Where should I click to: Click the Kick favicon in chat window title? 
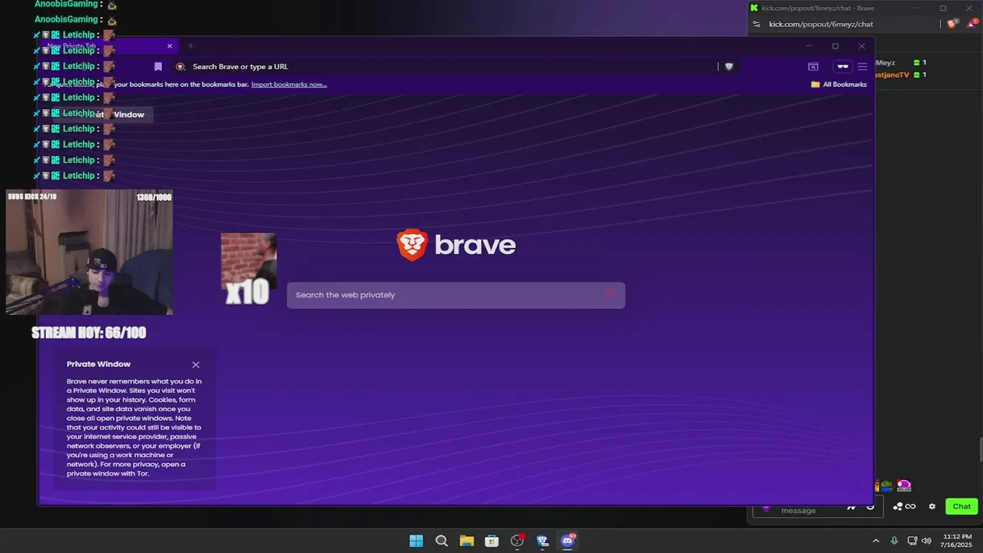(x=754, y=8)
